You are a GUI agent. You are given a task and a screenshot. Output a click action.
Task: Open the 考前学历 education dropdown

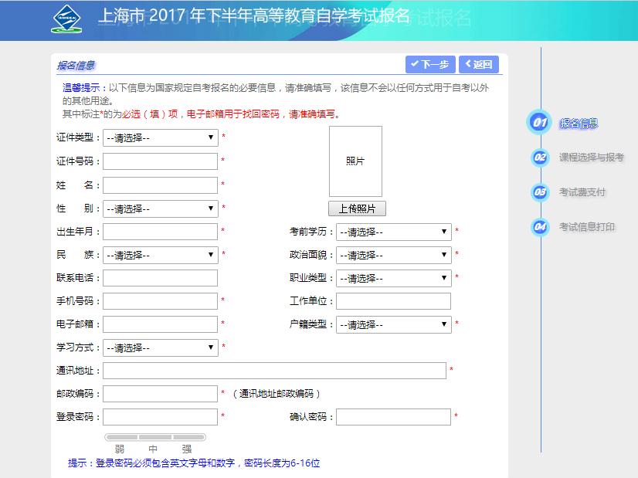pos(394,232)
